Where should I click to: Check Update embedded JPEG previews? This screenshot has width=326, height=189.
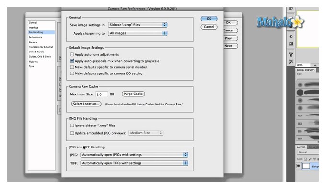tap(72, 133)
